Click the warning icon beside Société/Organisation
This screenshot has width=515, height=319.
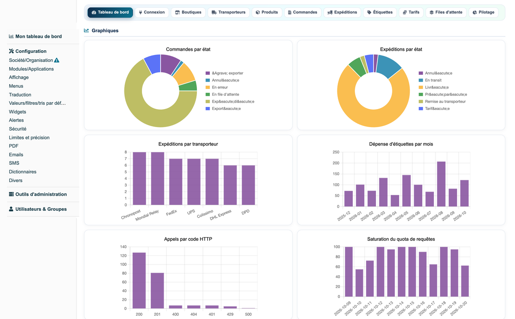[x=57, y=61]
